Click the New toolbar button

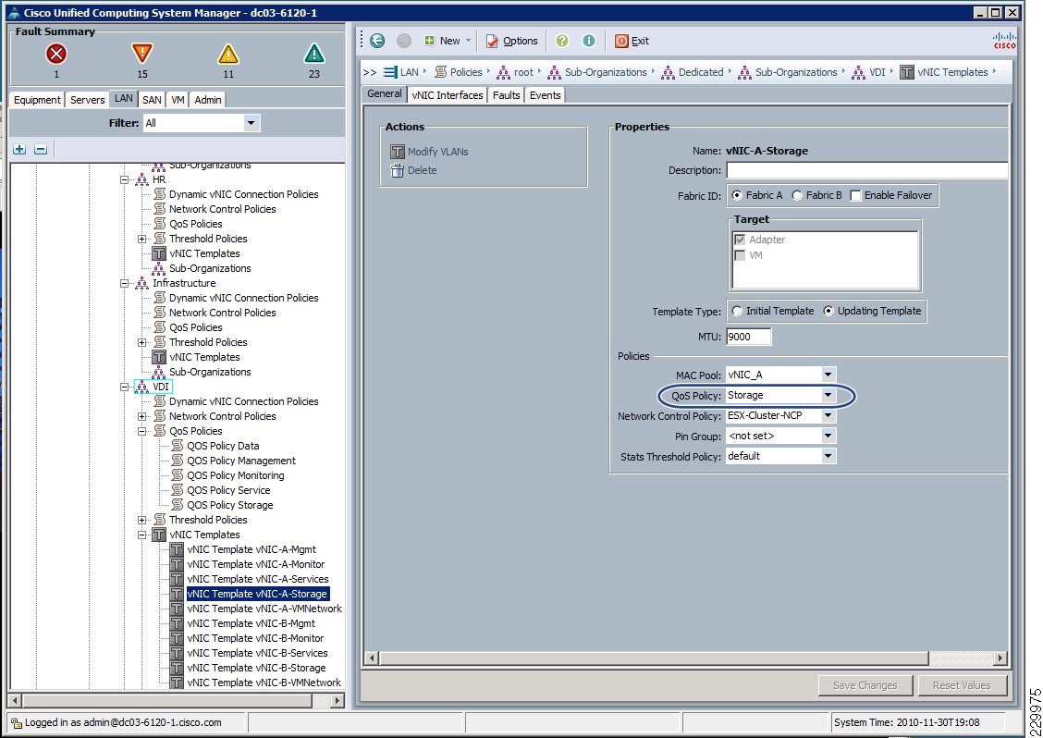coord(447,41)
